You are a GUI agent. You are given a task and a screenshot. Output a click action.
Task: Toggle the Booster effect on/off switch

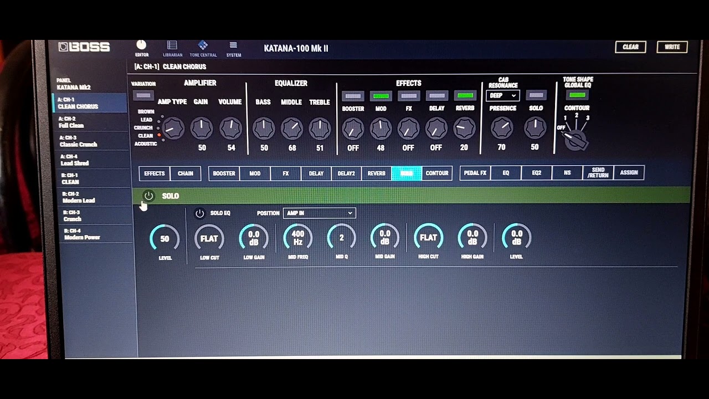pyautogui.click(x=353, y=96)
